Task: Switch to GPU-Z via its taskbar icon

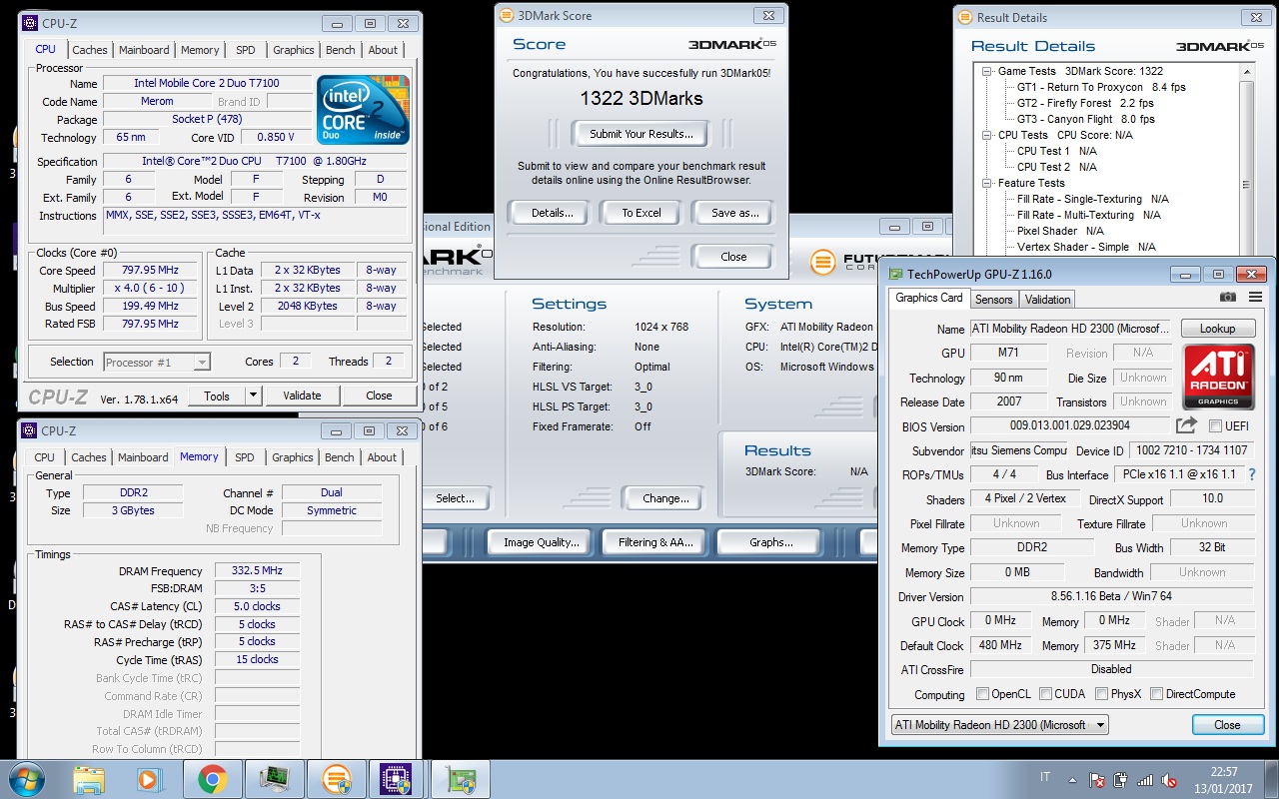Action: tap(460, 778)
